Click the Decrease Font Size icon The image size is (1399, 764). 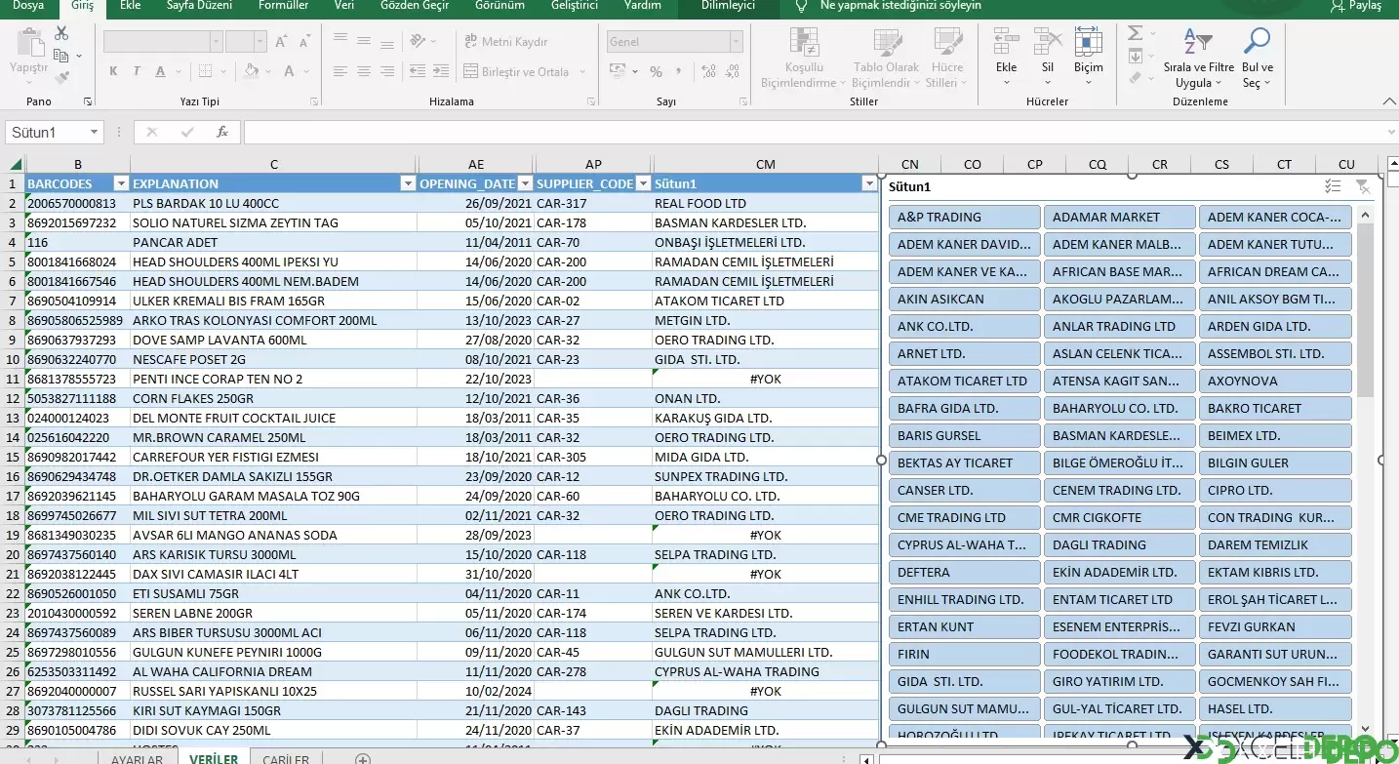click(305, 42)
